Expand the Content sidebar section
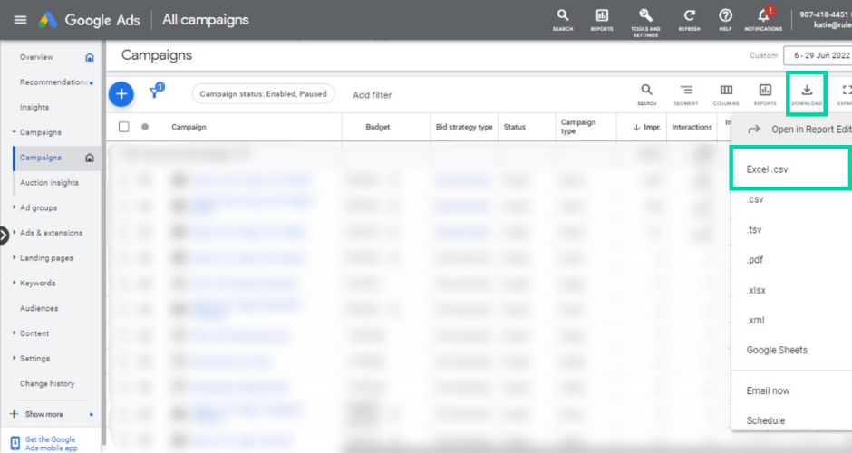 click(14, 333)
